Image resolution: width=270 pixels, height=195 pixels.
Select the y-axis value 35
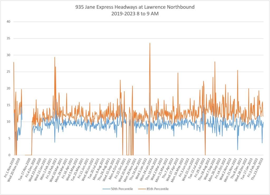(8, 38)
